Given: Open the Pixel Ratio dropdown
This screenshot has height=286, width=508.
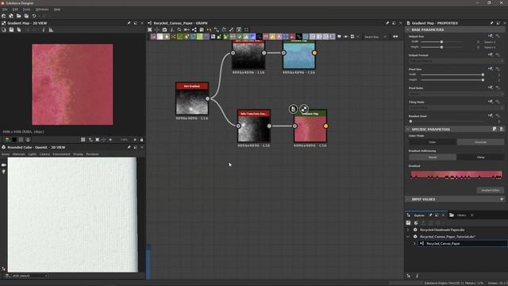Looking at the screenshot, I should coord(456,94).
